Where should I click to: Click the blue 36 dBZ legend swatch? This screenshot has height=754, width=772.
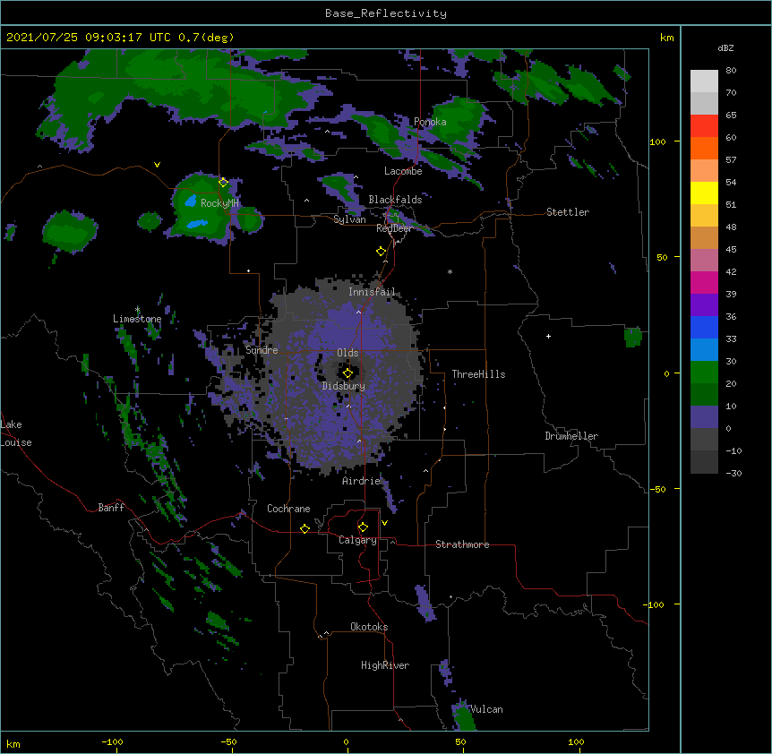click(704, 327)
